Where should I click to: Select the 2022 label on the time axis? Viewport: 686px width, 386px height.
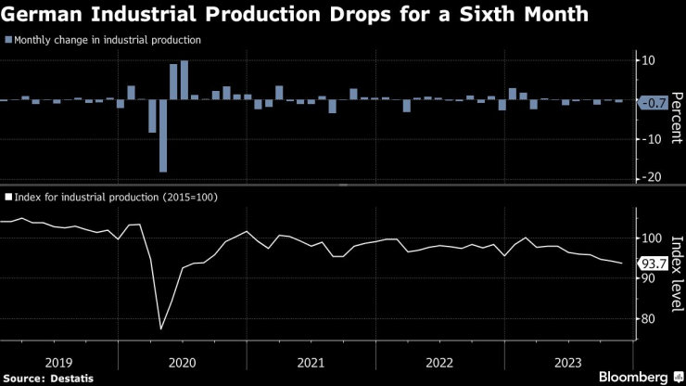440,360
